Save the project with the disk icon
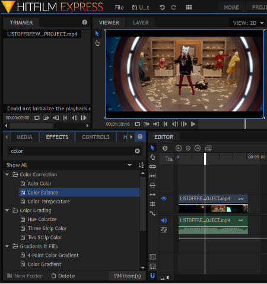This screenshot has width=267, height=284. (x=135, y=8)
